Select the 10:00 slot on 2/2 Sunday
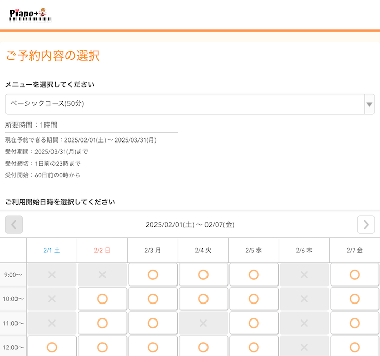The image size is (380, 356). click(x=102, y=299)
